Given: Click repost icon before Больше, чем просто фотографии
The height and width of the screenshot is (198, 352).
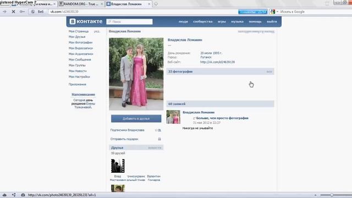Looking at the screenshot, I should (x=194, y=118).
